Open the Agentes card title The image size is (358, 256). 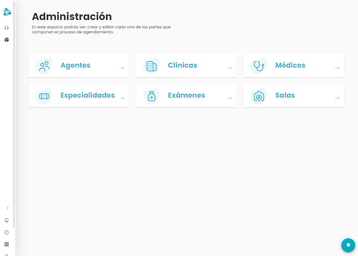pos(75,65)
